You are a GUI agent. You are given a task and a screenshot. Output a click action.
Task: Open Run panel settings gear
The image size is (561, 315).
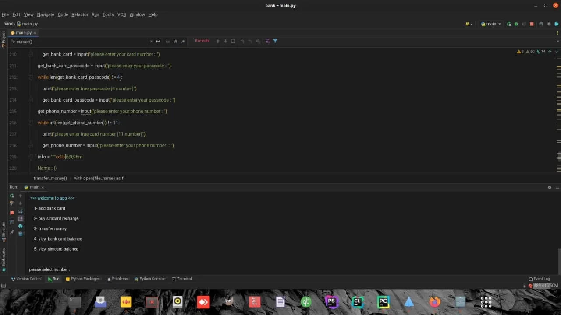(549, 187)
